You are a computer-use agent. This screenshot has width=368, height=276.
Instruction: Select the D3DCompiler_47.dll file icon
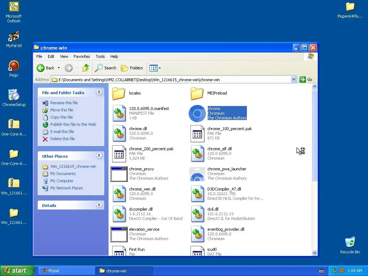tap(197, 194)
